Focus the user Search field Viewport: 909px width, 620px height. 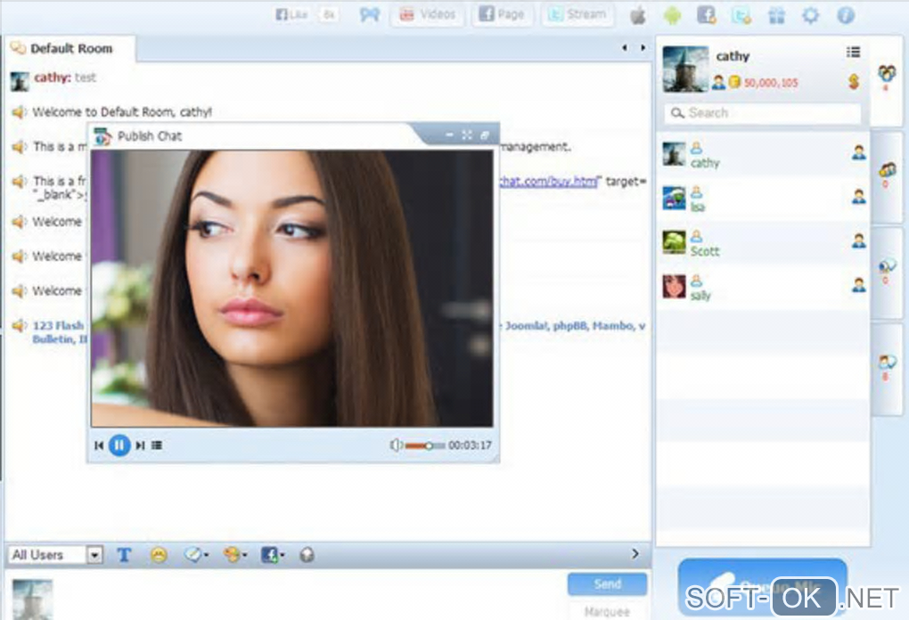tap(763, 113)
